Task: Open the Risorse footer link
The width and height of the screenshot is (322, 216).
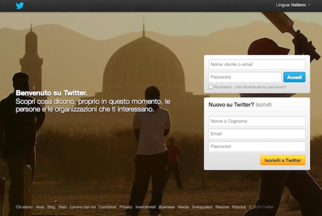Action: pos(222,207)
